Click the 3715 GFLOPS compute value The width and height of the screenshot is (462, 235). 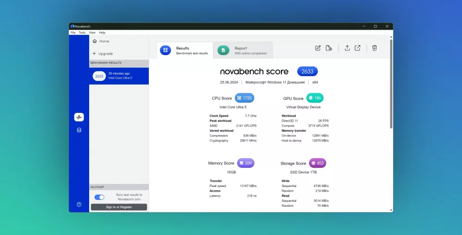coord(318,126)
